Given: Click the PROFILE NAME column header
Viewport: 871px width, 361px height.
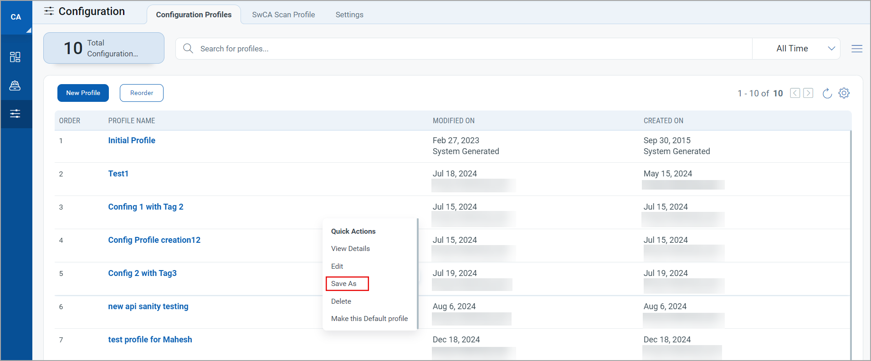Looking at the screenshot, I should (132, 121).
